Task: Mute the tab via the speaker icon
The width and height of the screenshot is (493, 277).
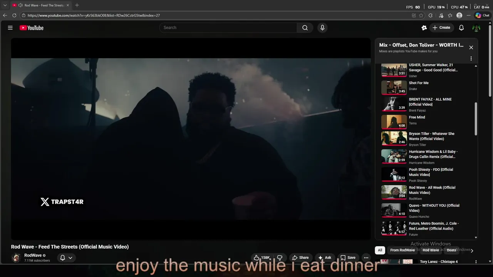Action: pos(20,5)
